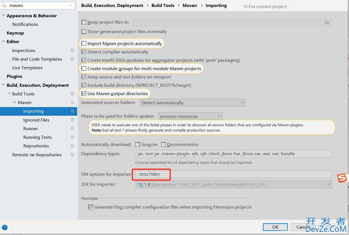The width and height of the screenshot is (349, 235).
Task: Click the project-level icon on the Importing row
Action: [x=72, y=111]
